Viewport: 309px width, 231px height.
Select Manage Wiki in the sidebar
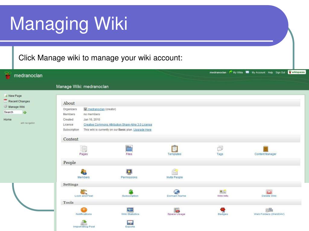click(x=17, y=107)
